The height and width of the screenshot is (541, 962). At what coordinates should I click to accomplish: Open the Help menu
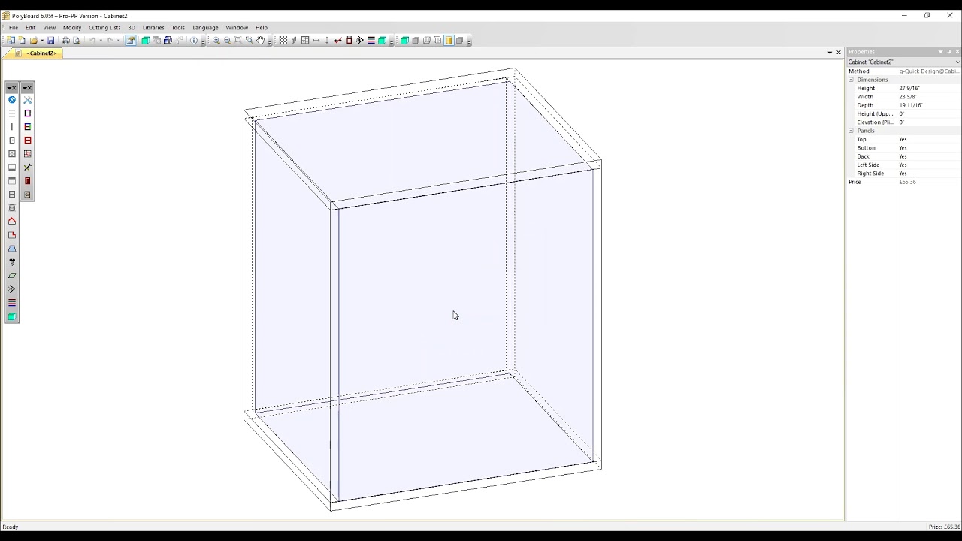261,27
